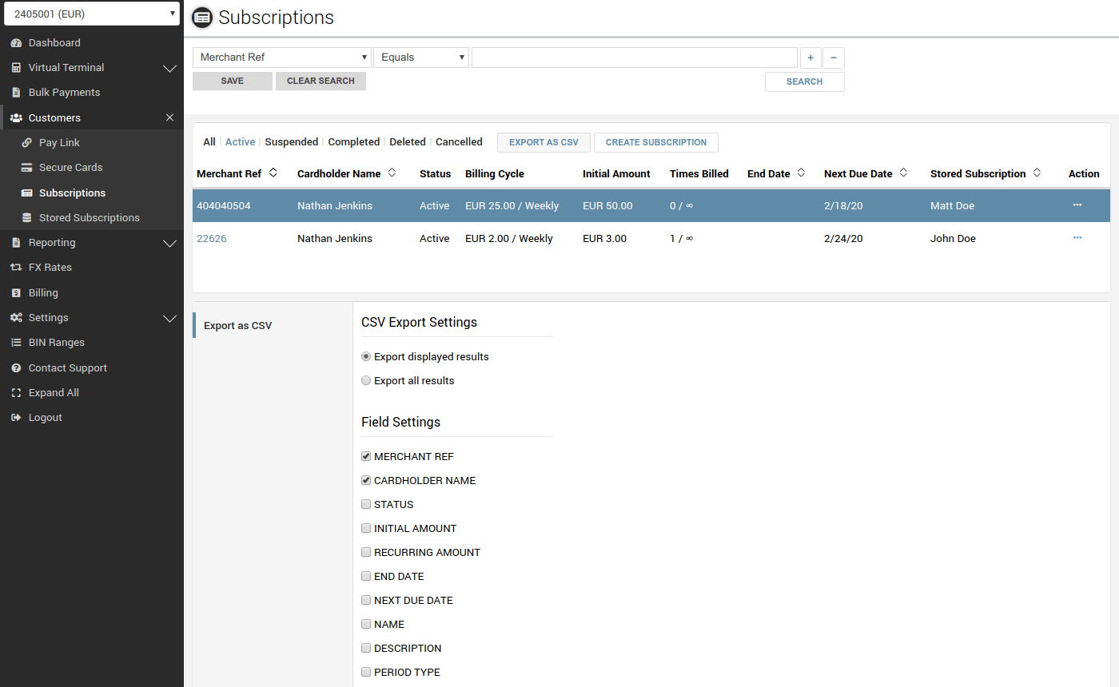Filter by Completed subscriptions
Viewport: 1119px width, 687px height.
[354, 142]
